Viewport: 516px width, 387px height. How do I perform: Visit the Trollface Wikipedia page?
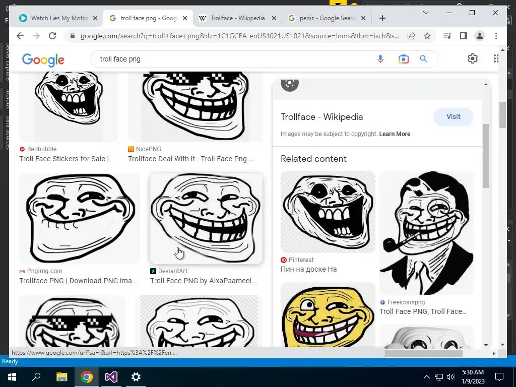[x=453, y=117]
